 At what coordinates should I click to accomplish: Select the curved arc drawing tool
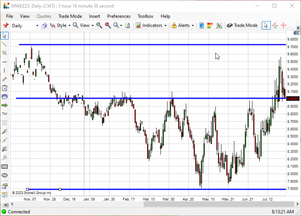(x=4, y=114)
